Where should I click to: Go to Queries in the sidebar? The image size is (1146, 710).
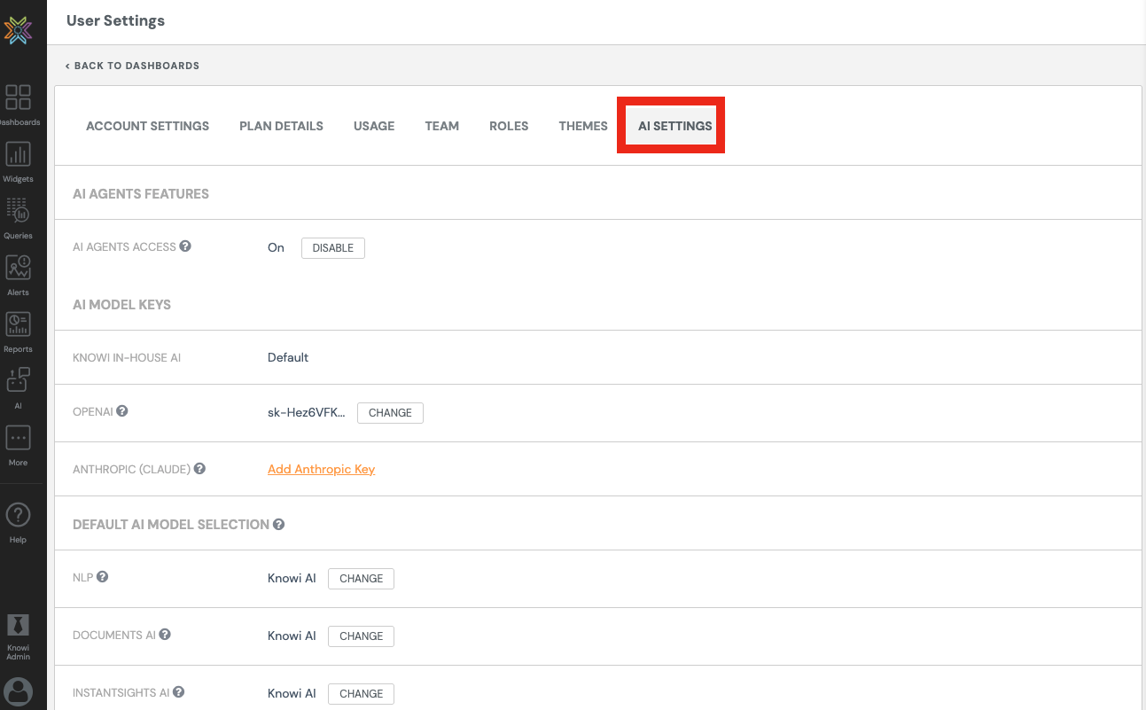(18, 211)
